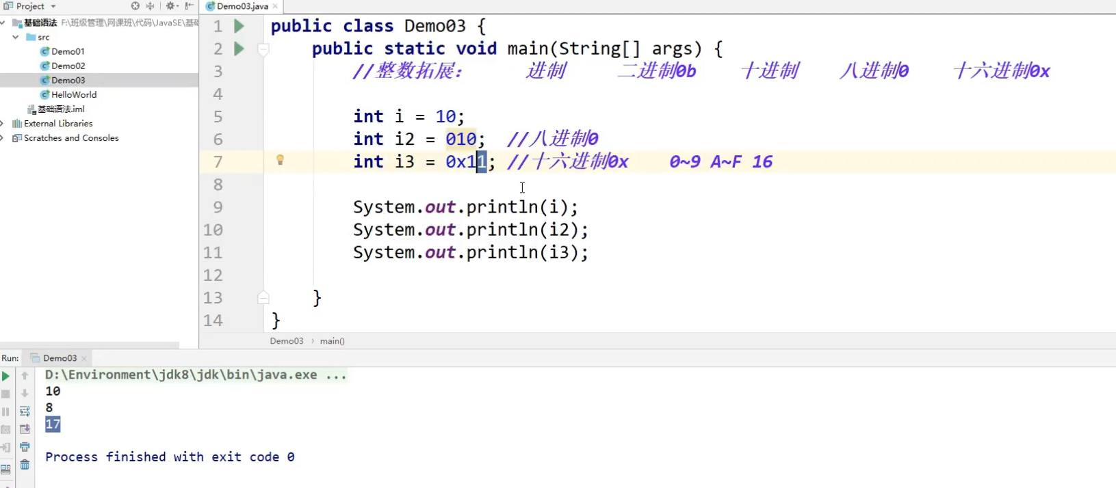Screen dimensions: 1116x488
Task: Expand the External Libraries node
Action: click(x=3, y=124)
